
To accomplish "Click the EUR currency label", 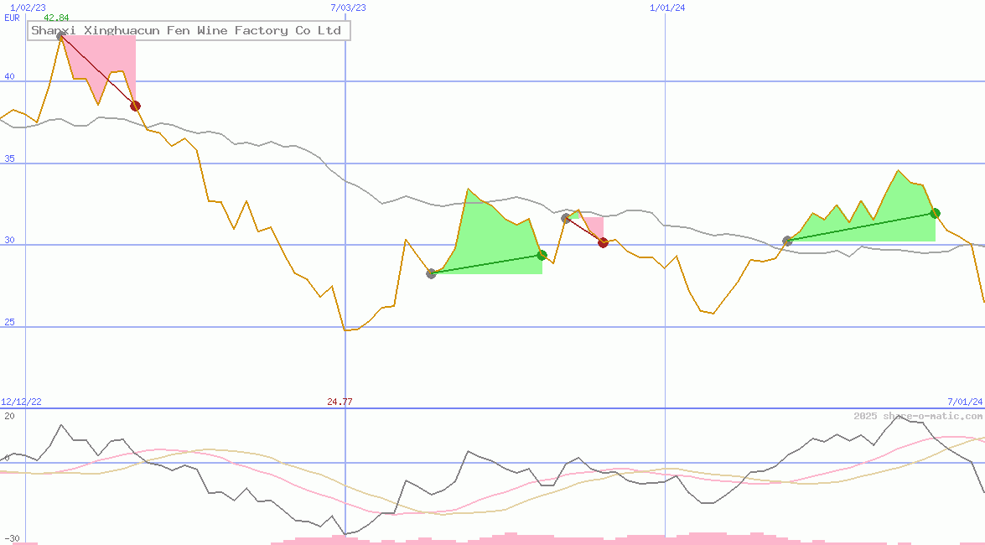I will pos(12,18).
